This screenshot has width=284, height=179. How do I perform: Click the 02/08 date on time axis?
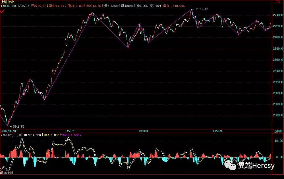click(x=144, y=131)
